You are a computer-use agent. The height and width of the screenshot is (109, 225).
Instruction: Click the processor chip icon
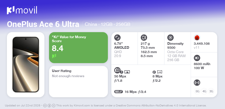(170, 38)
